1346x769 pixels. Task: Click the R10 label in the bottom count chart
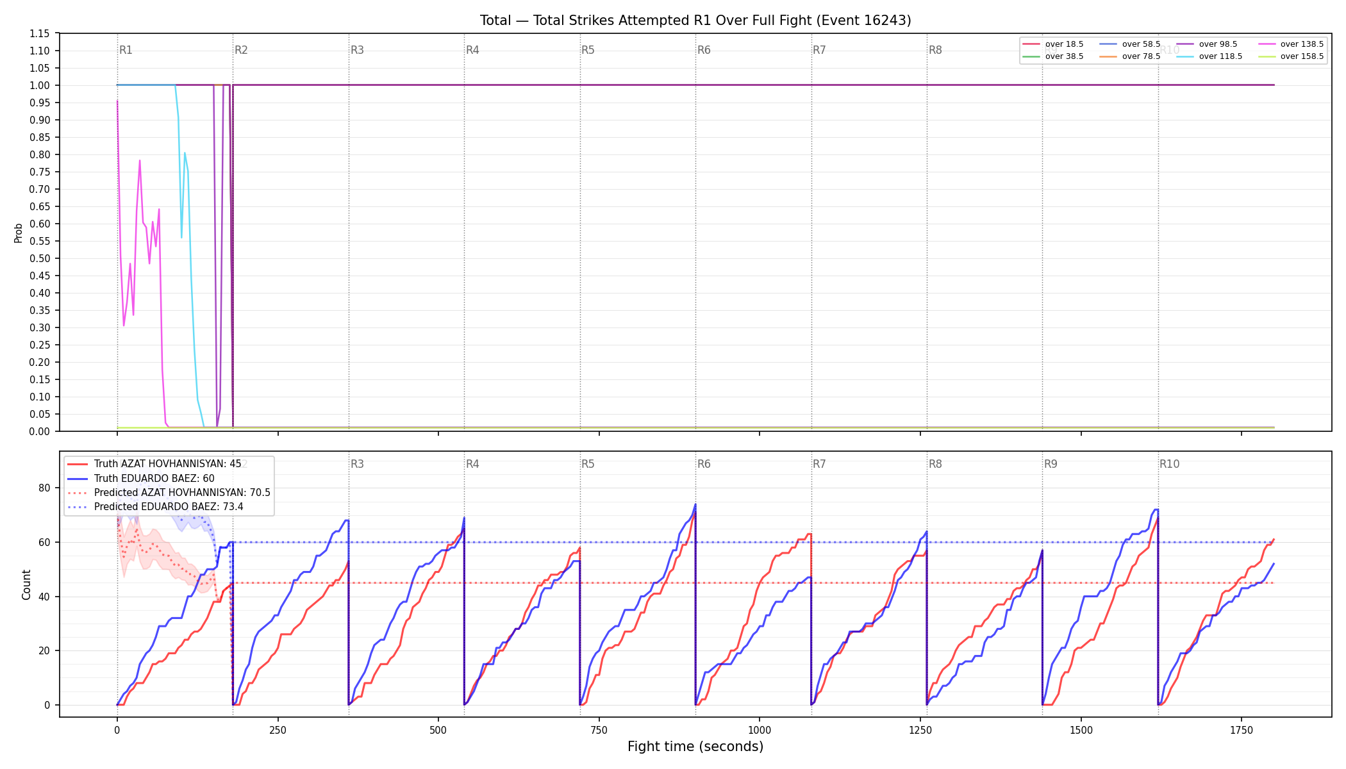(1169, 464)
